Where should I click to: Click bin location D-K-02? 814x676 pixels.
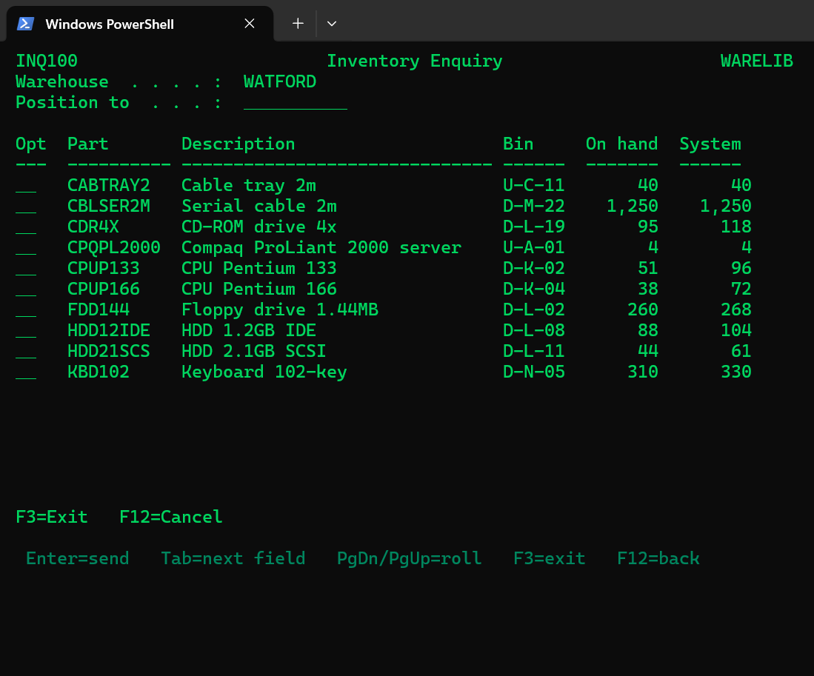tap(534, 268)
